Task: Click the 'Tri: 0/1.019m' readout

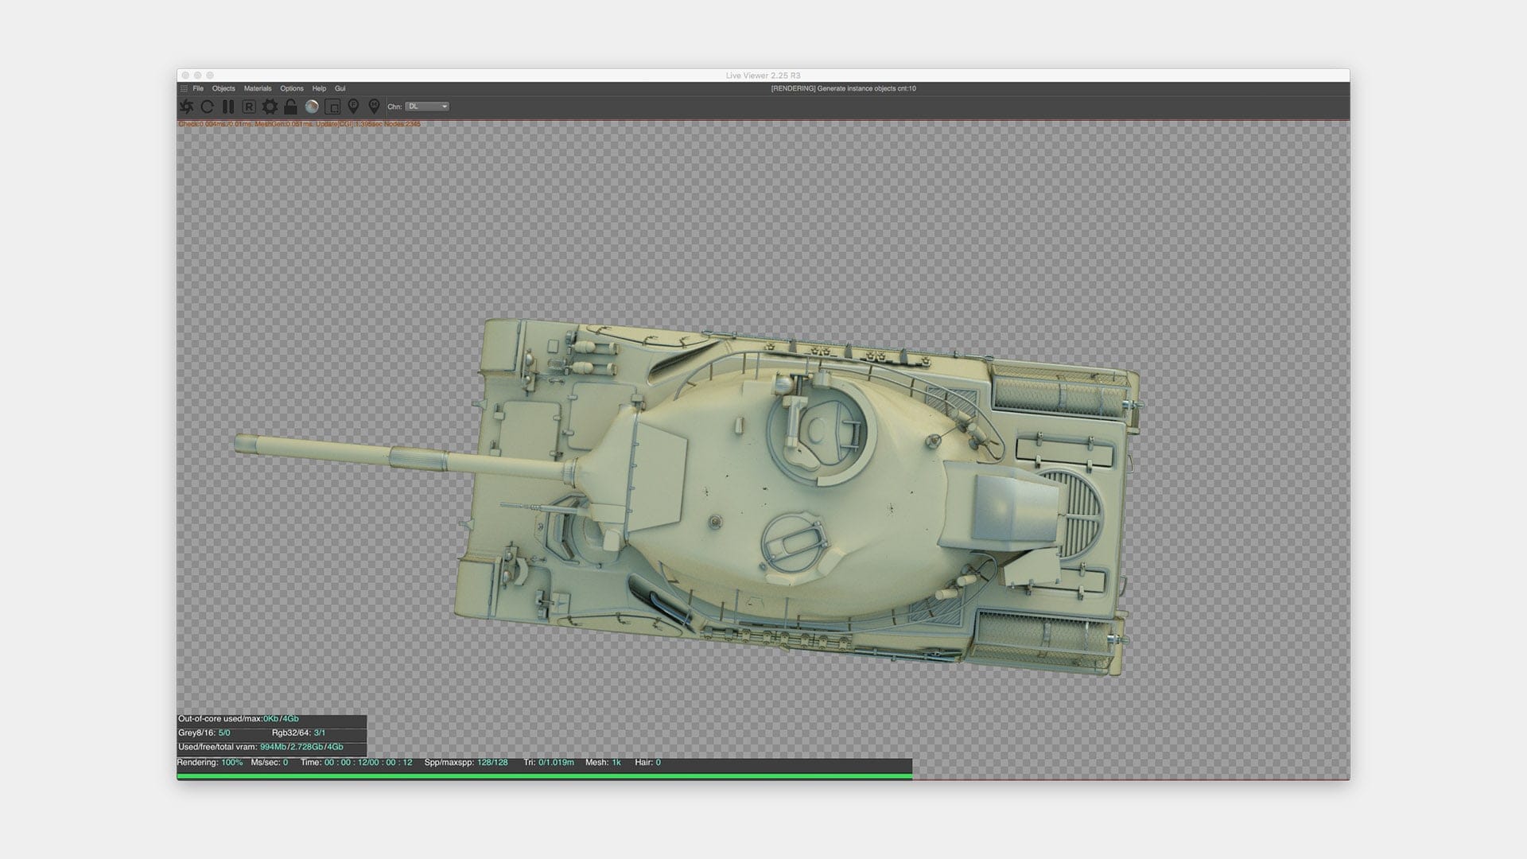Action: pyautogui.click(x=549, y=763)
